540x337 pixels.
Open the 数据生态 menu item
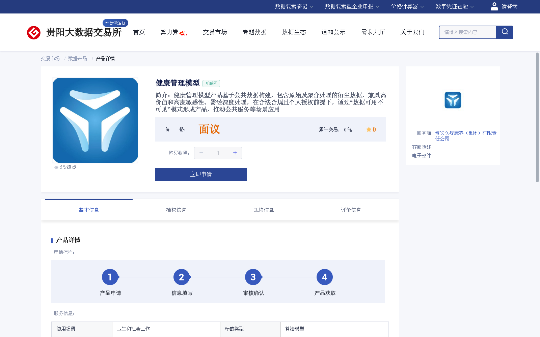tap(294, 32)
